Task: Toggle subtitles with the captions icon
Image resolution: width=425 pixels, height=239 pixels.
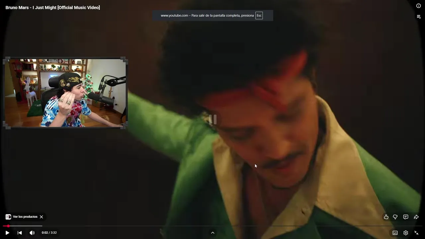Action: [x=395, y=233]
